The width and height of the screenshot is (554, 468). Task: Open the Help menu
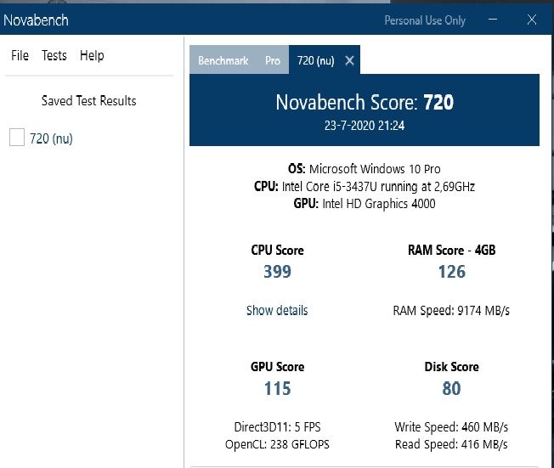(x=92, y=55)
